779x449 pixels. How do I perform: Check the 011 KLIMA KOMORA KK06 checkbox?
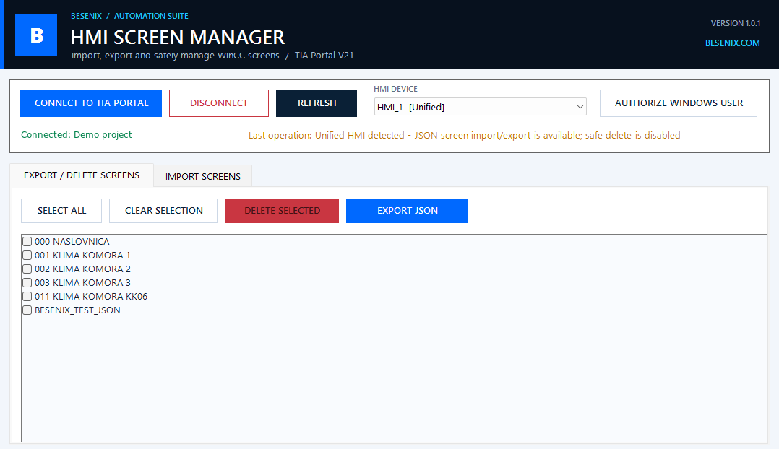(27, 296)
